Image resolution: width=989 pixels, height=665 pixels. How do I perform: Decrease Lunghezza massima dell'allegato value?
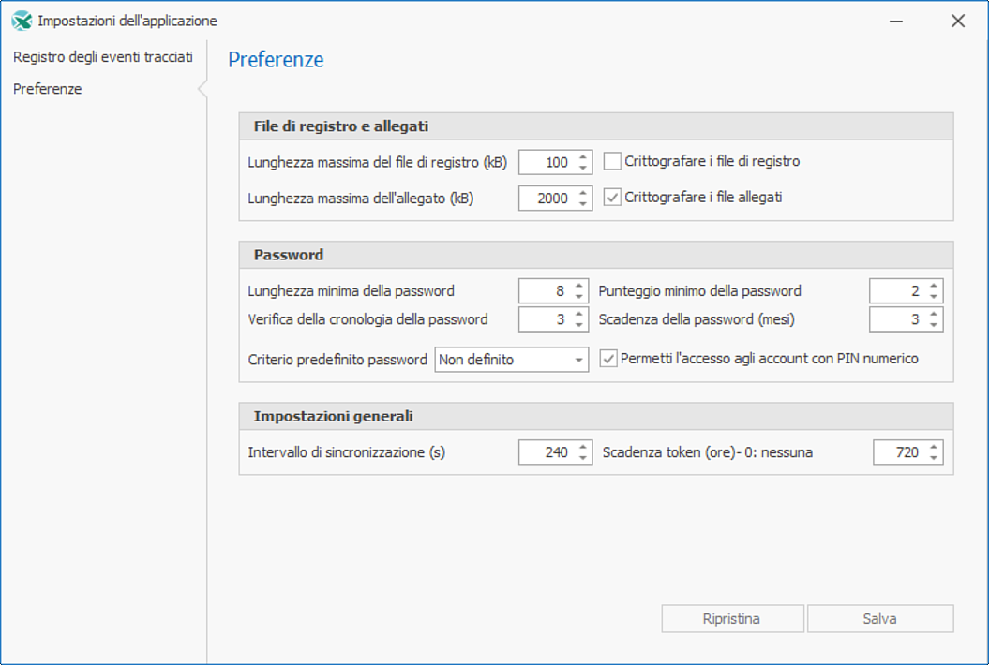point(583,203)
